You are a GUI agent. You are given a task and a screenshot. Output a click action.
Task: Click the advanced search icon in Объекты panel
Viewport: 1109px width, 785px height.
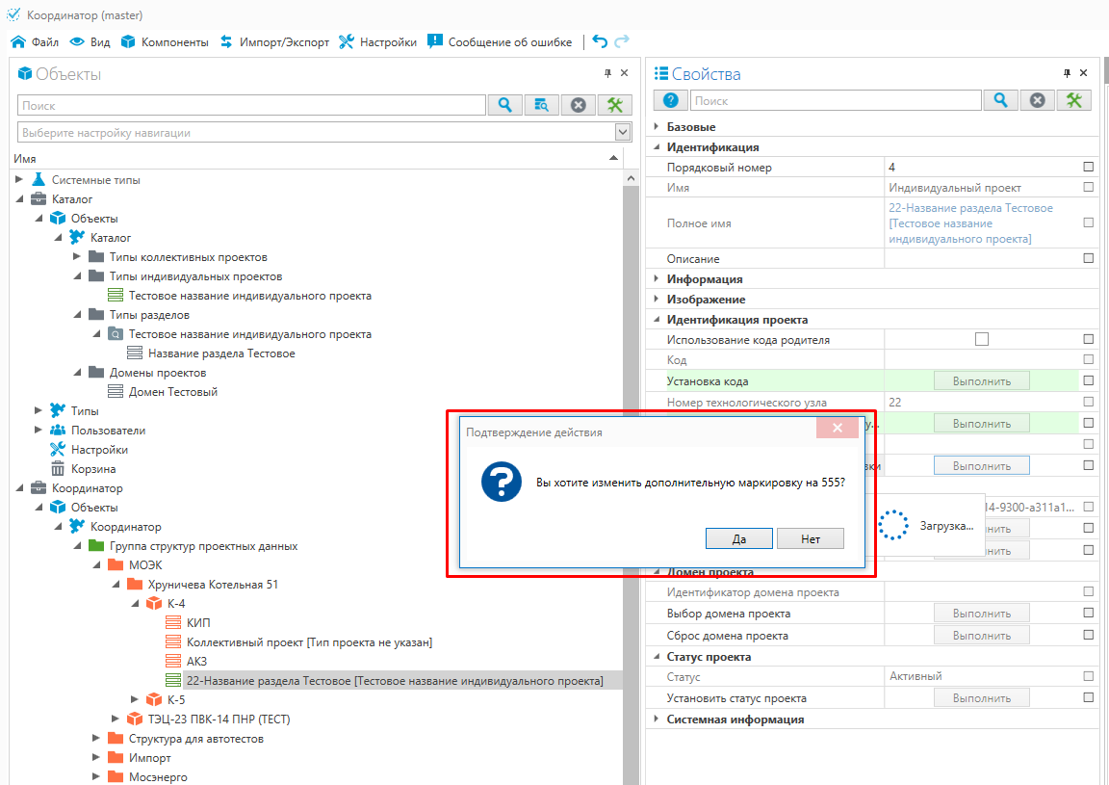(x=541, y=105)
